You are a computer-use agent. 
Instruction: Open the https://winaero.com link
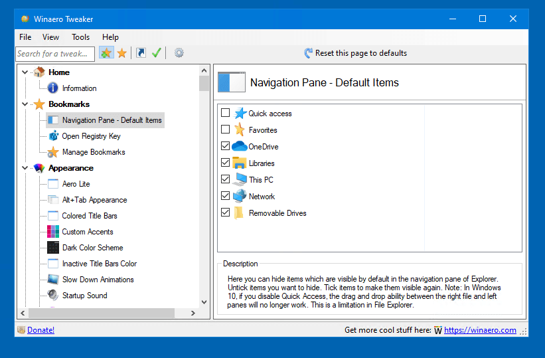(x=480, y=330)
